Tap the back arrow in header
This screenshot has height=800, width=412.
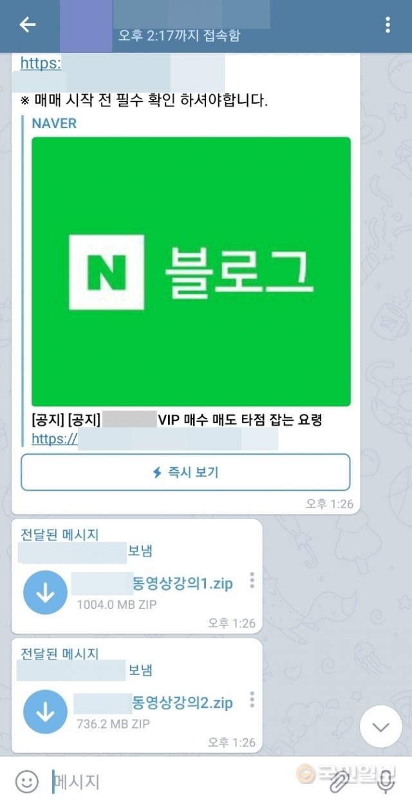[x=27, y=25]
